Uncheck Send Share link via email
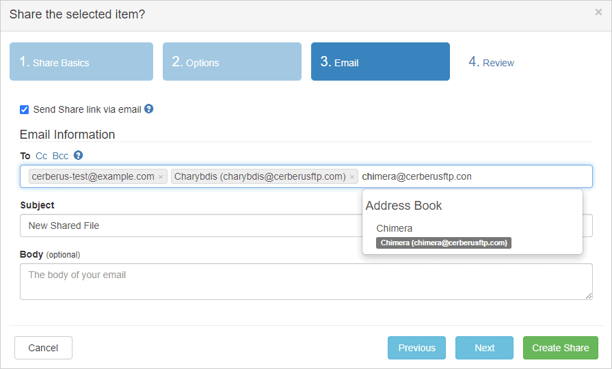 coord(25,109)
